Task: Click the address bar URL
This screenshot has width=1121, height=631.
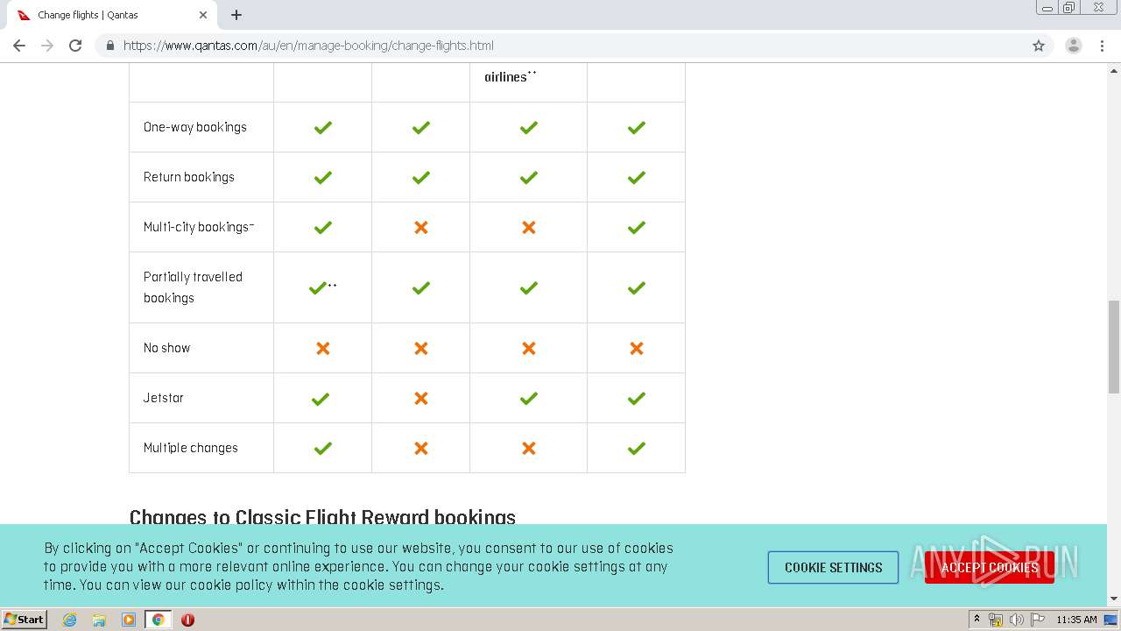Action: tap(308, 46)
